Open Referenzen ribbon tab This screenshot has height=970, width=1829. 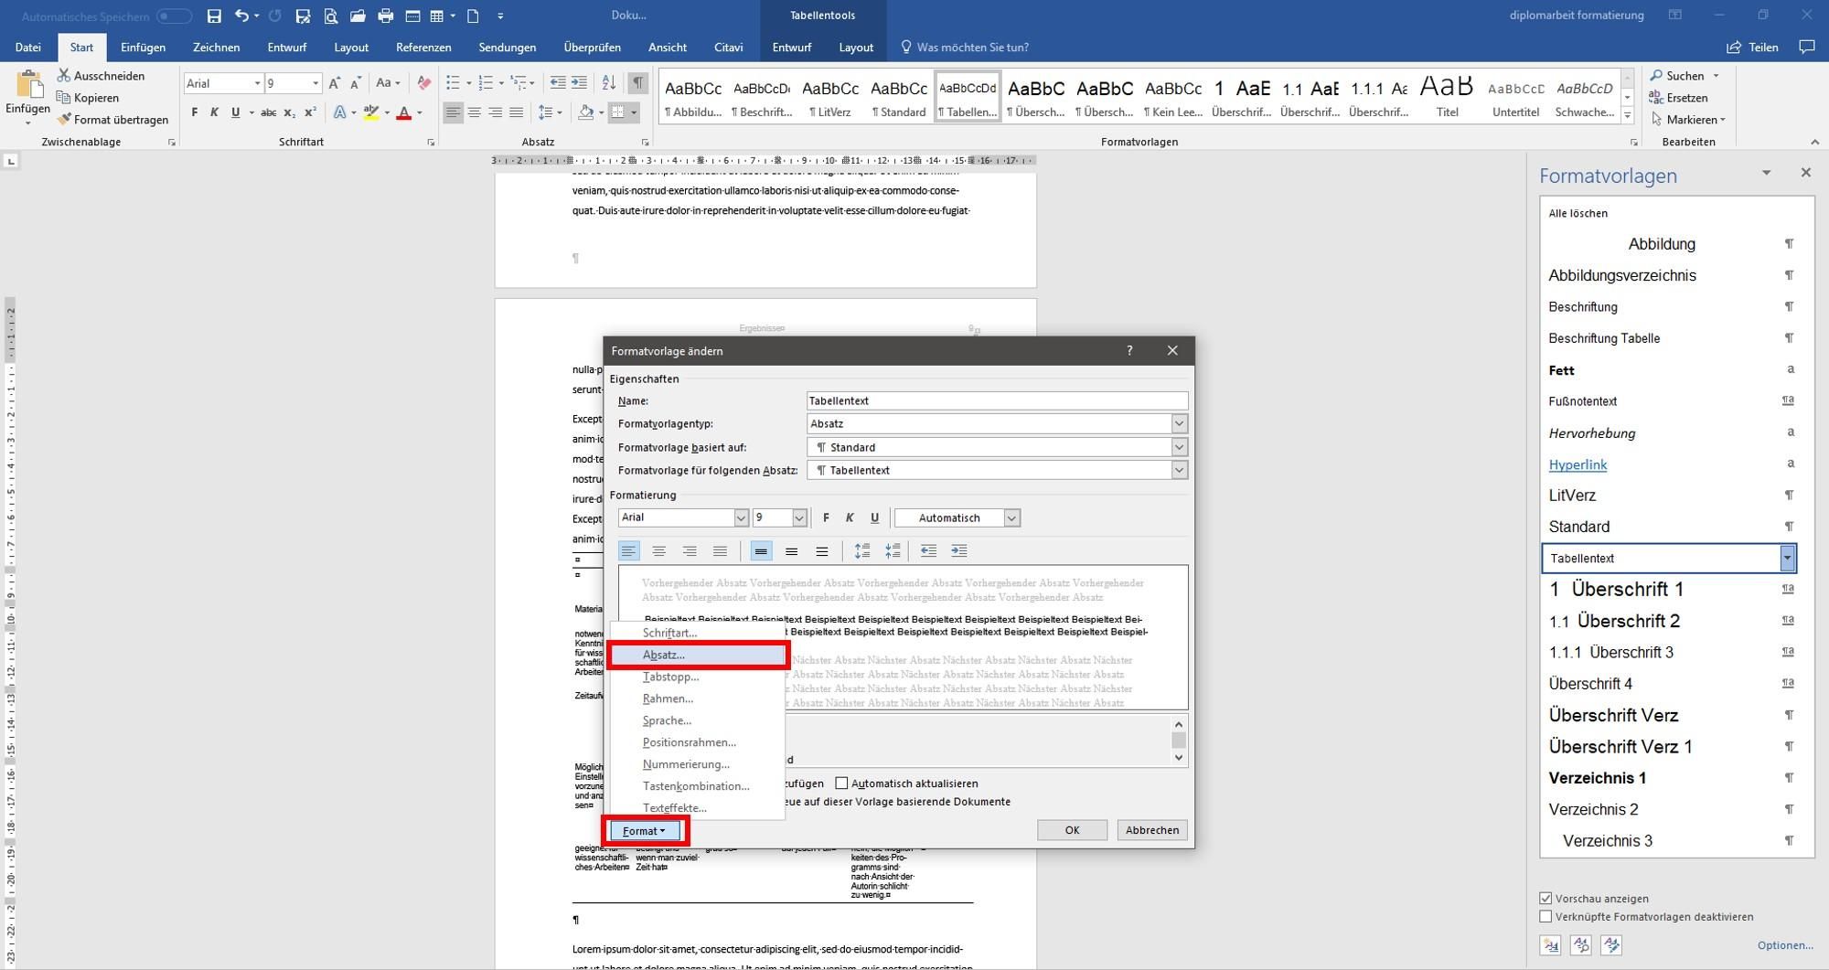coord(423,47)
